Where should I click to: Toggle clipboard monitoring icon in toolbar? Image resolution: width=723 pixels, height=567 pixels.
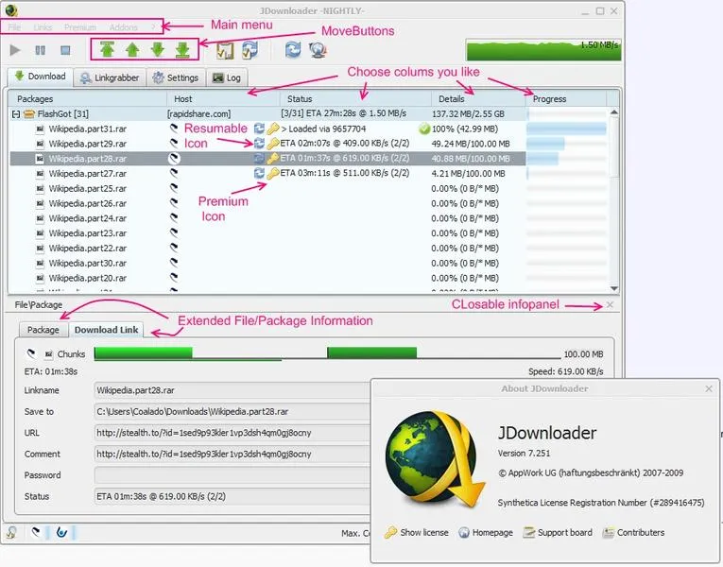point(225,50)
